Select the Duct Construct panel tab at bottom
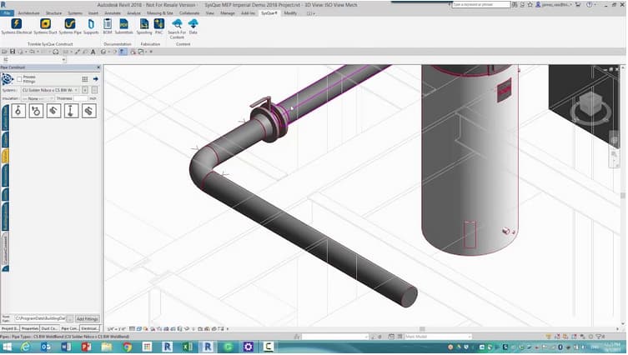 pos(50,328)
